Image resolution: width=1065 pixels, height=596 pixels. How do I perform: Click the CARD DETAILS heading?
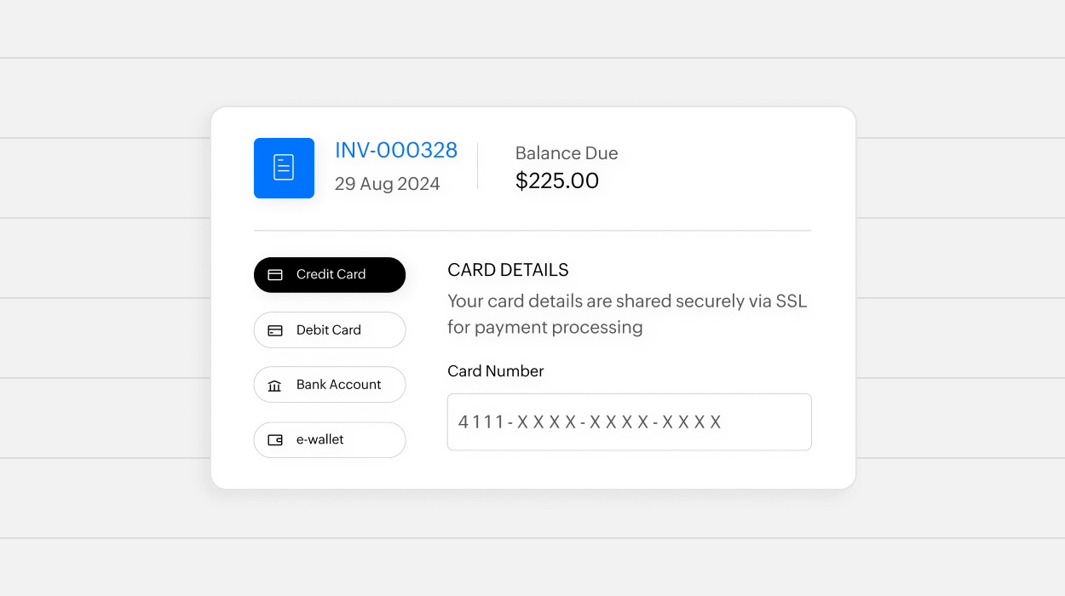[508, 271]
